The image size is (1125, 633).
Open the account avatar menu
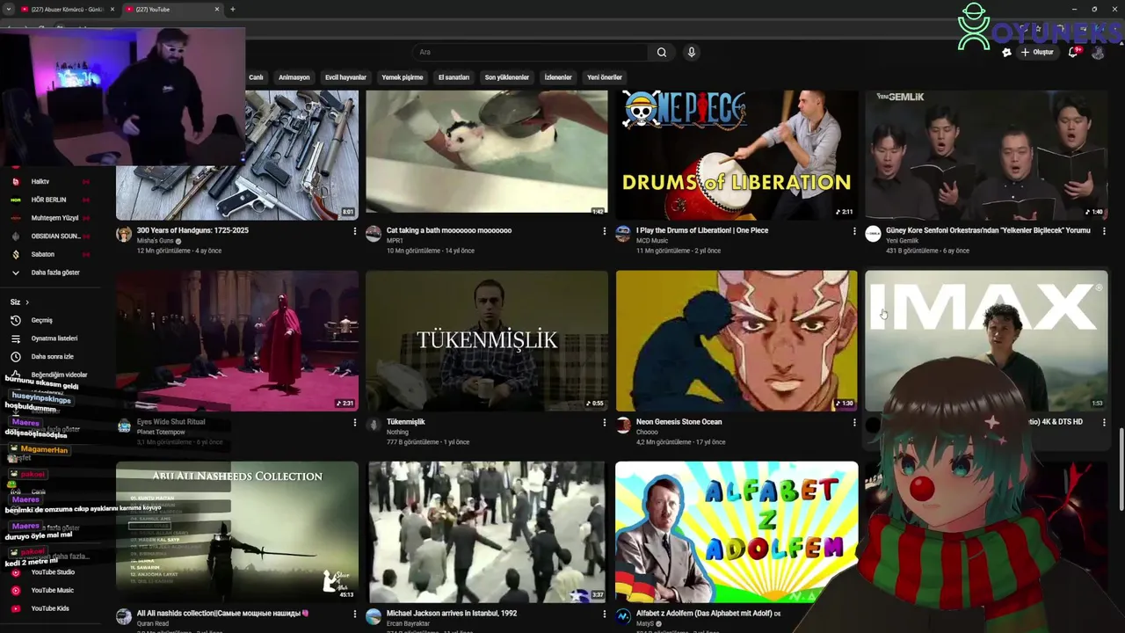pos(1098,52)
